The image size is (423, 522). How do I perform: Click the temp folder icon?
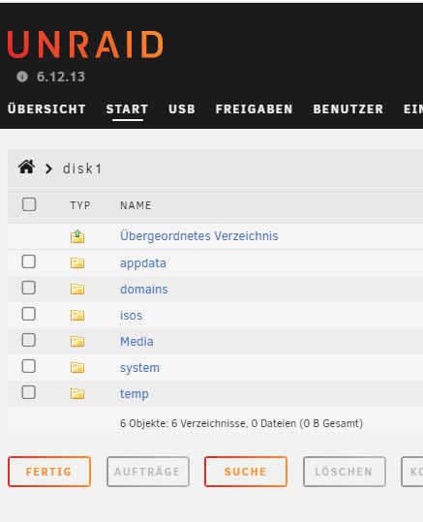pyautogui.click(x=77, y=394)
